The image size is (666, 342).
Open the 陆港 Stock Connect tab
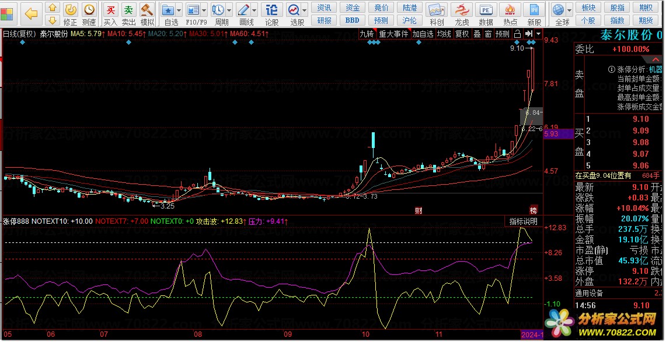click(x=409, y=8)
